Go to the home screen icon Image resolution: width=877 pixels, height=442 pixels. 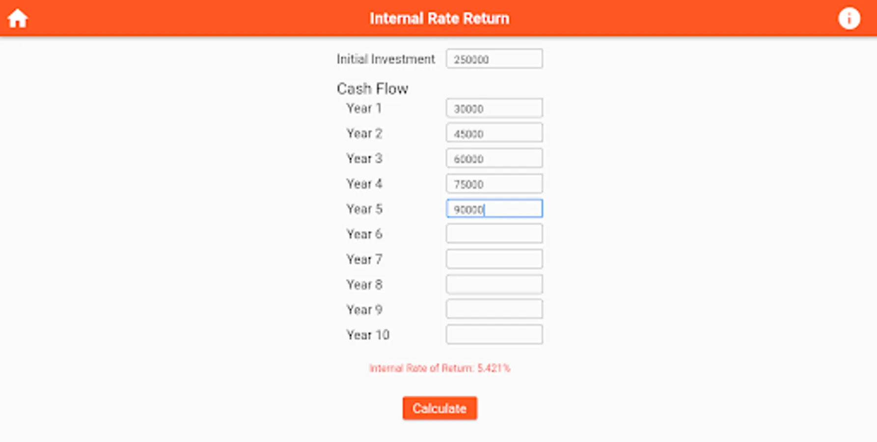click(x=18, y=19)
